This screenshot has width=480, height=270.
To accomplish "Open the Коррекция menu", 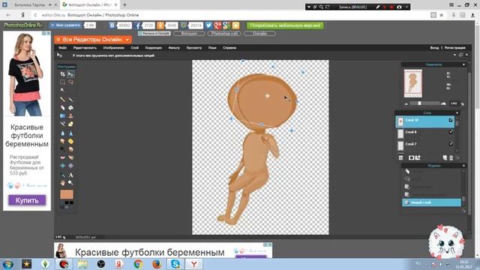I will tap(153, 48).
